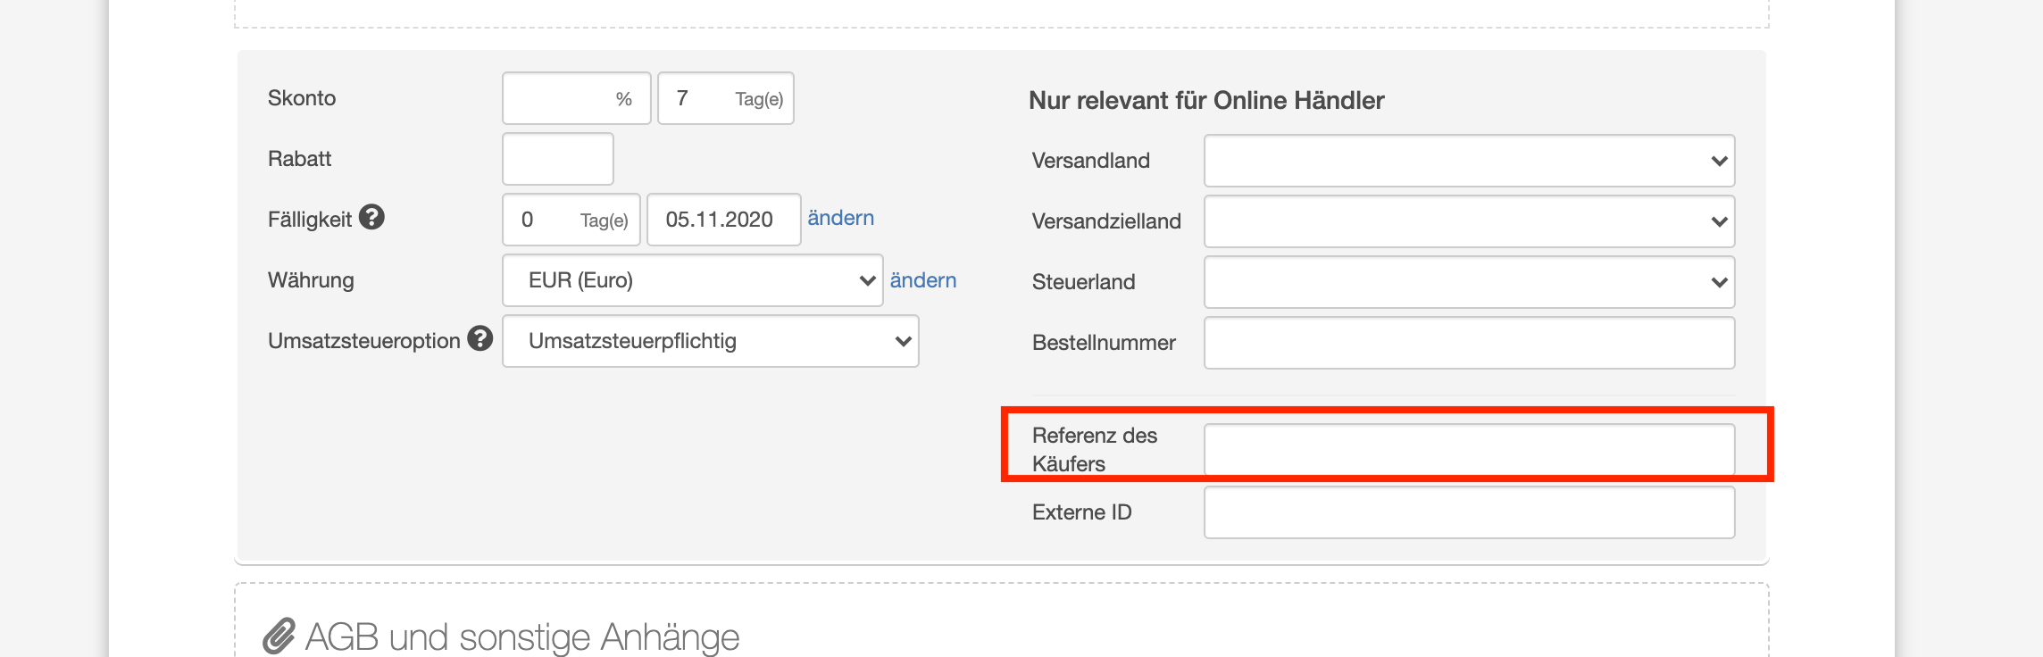Click into the Externe ID field
This screenshot has width=2043, height=657.
1469,512
